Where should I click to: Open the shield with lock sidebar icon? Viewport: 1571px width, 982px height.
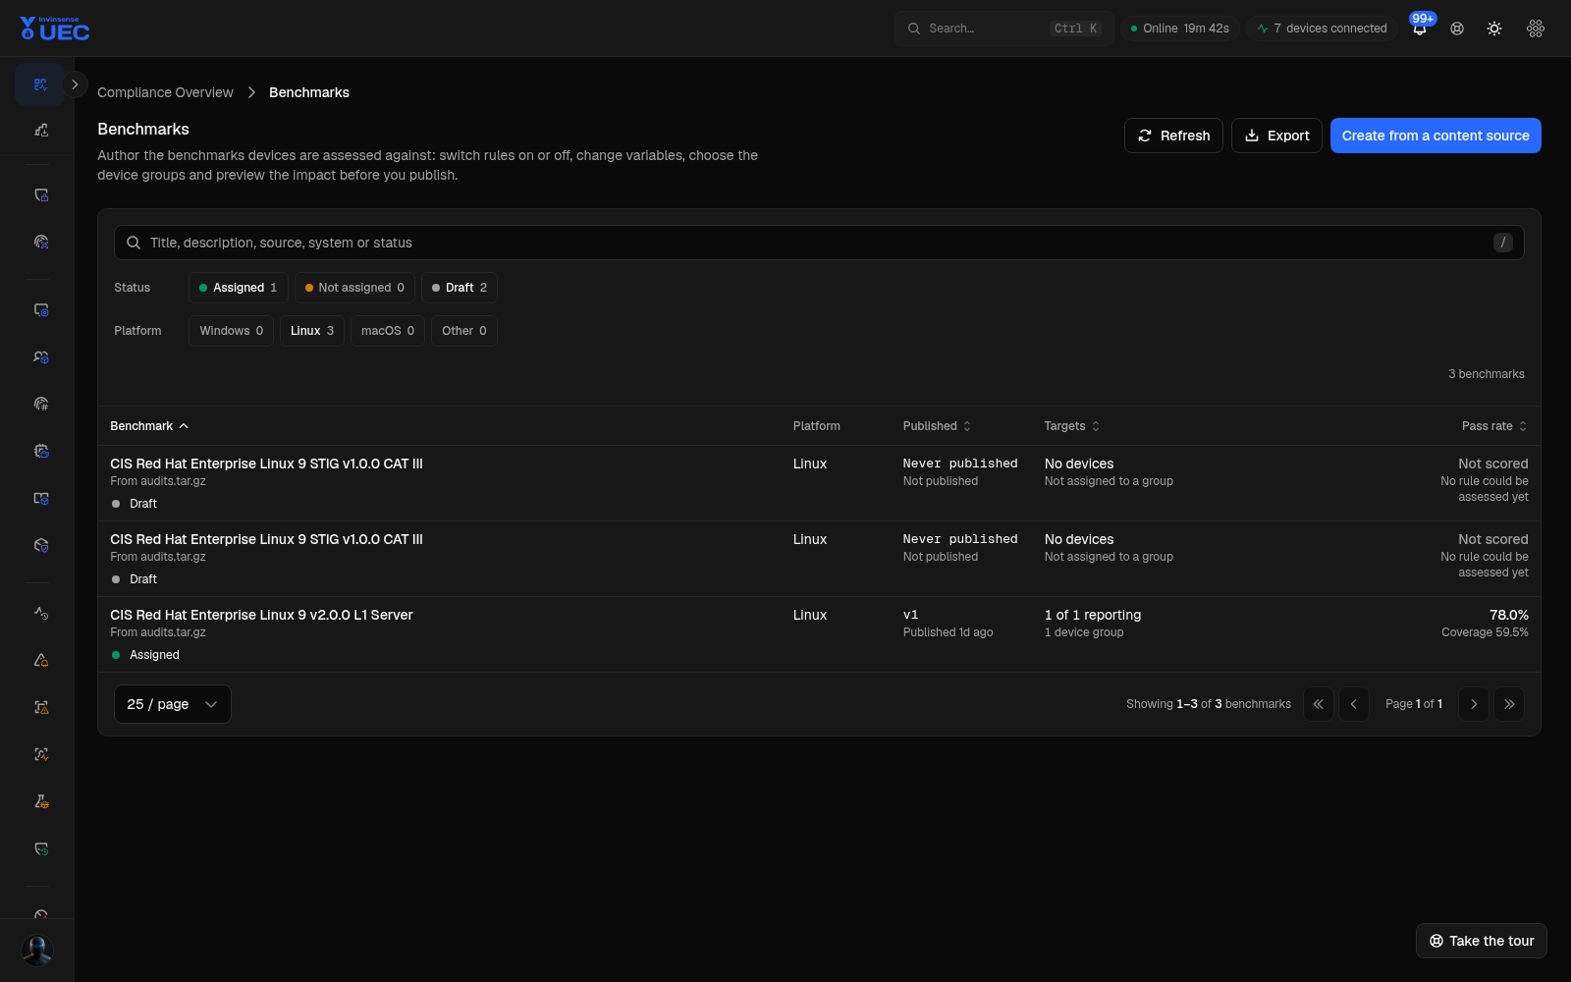[x=40, y=195]
